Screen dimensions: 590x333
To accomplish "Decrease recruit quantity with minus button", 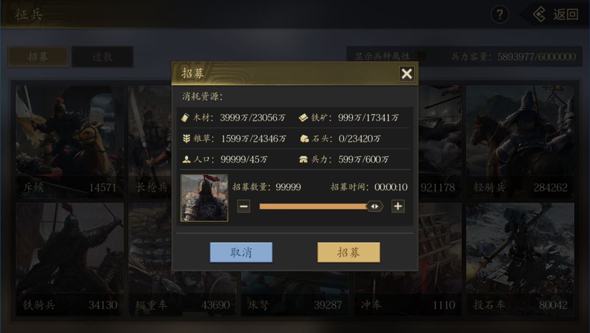I will [244, 206].
